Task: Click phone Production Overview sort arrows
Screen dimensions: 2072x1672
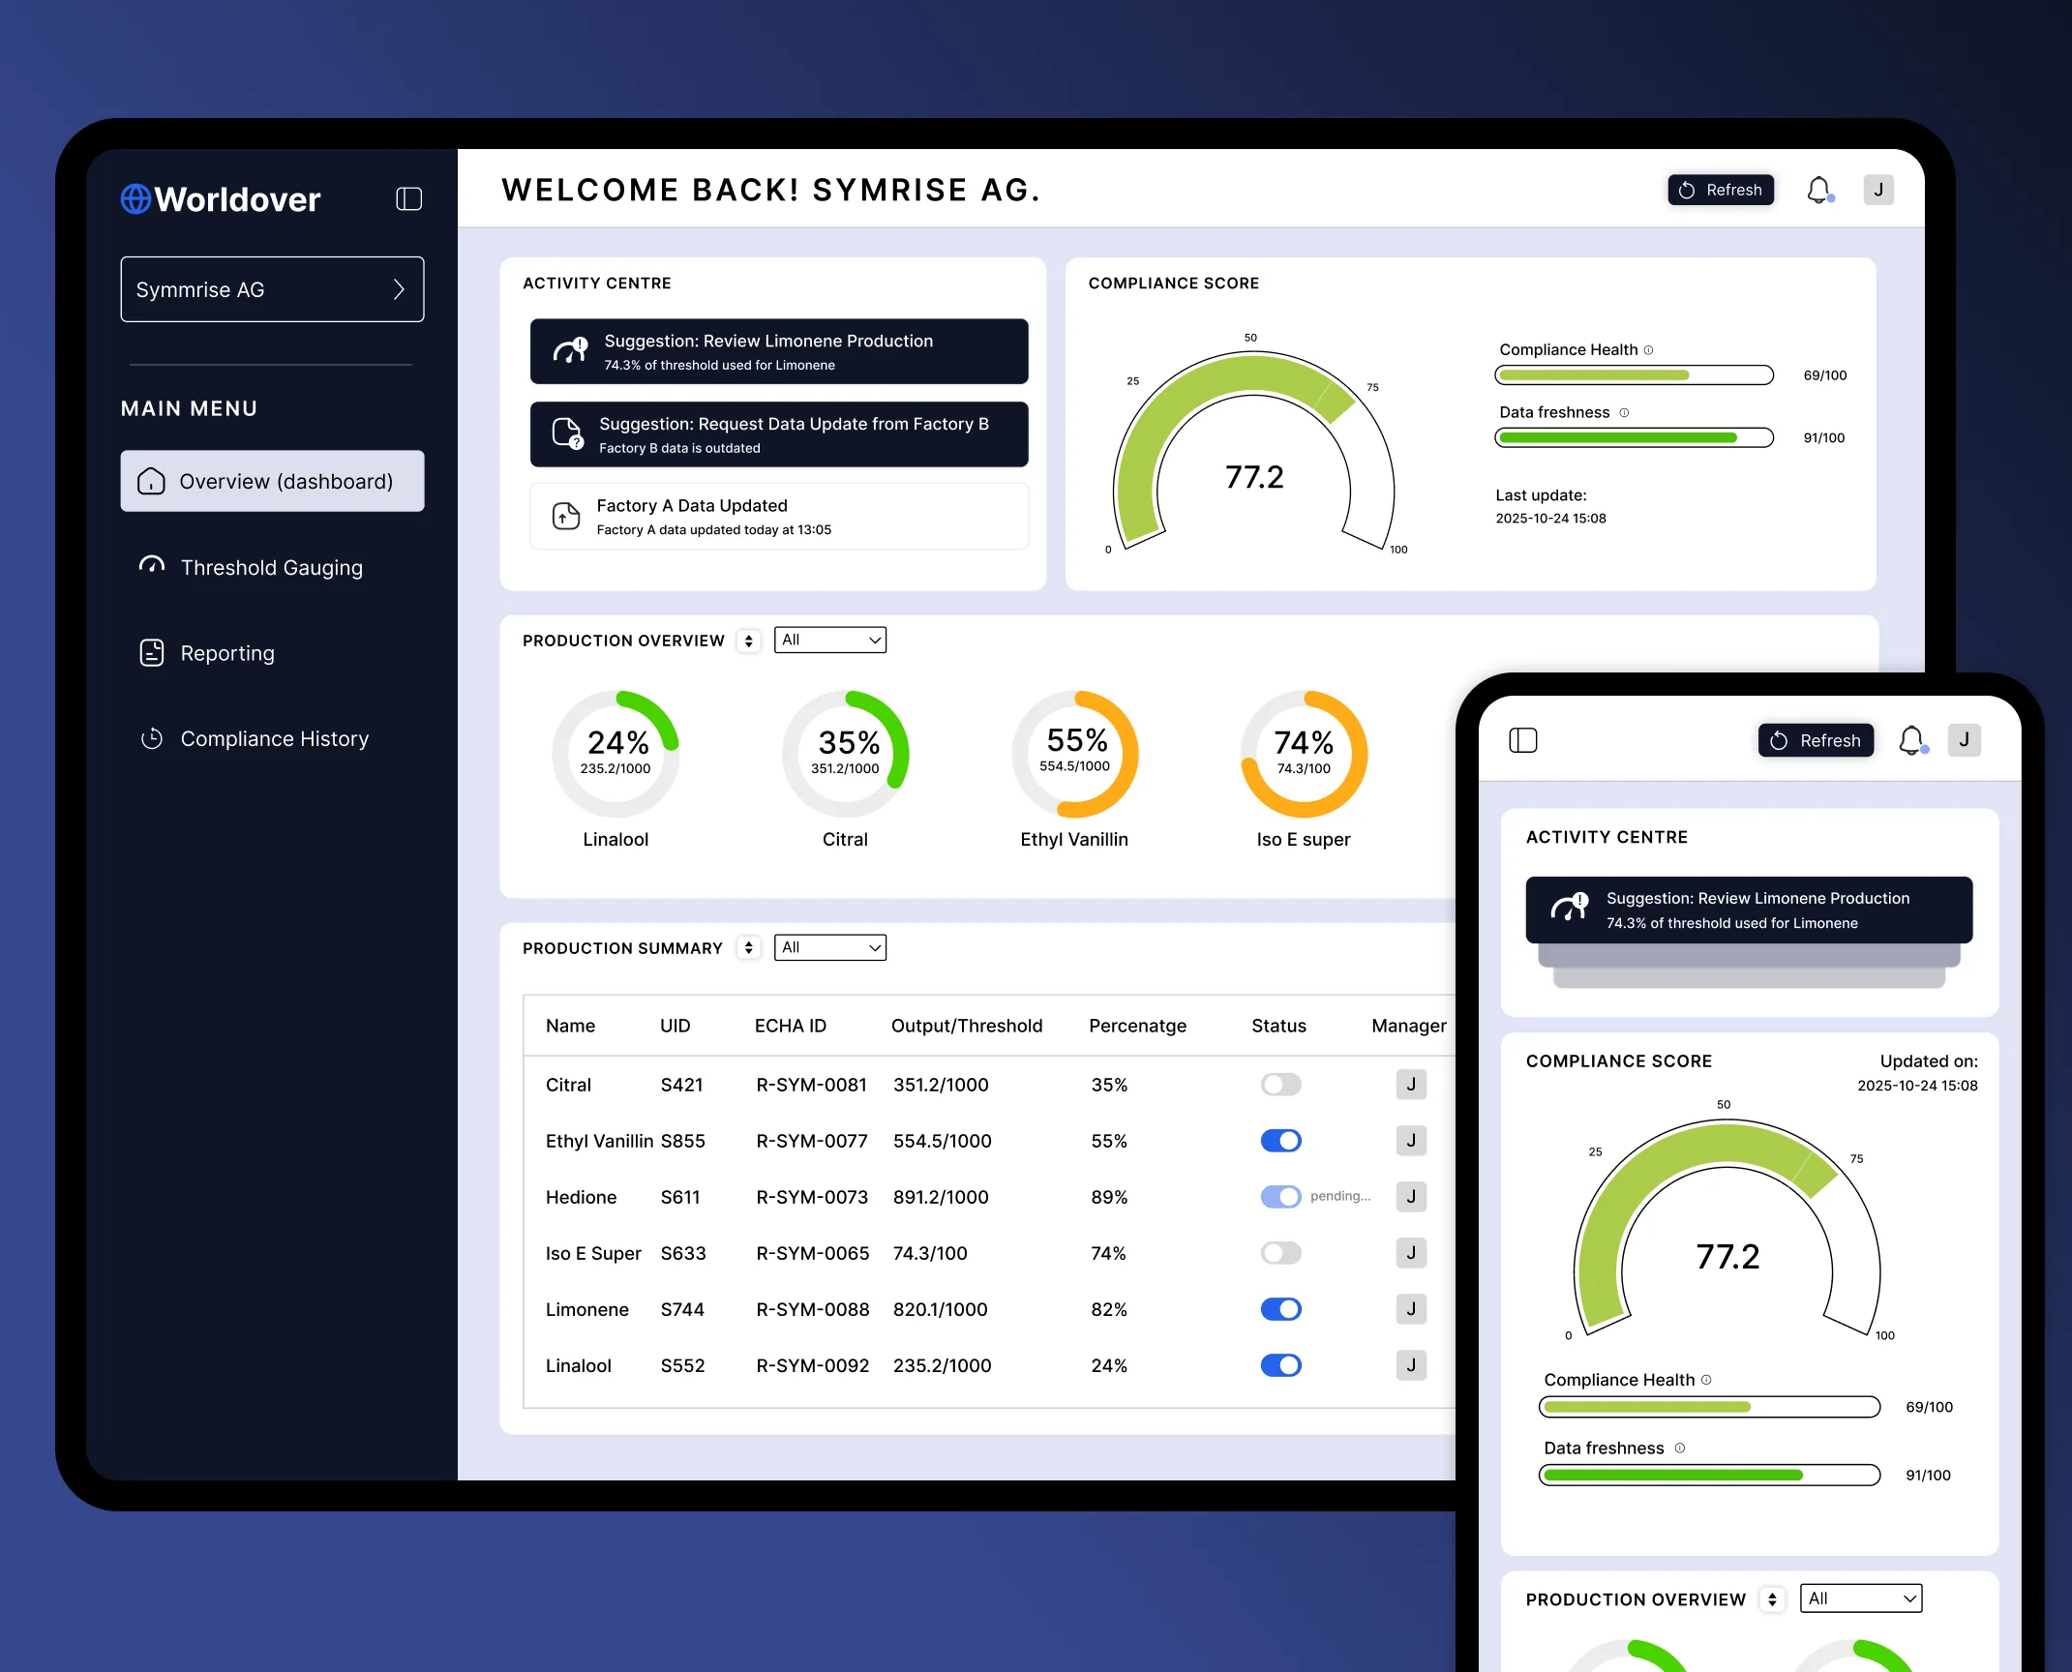Action: (x=1772, y=1600)
